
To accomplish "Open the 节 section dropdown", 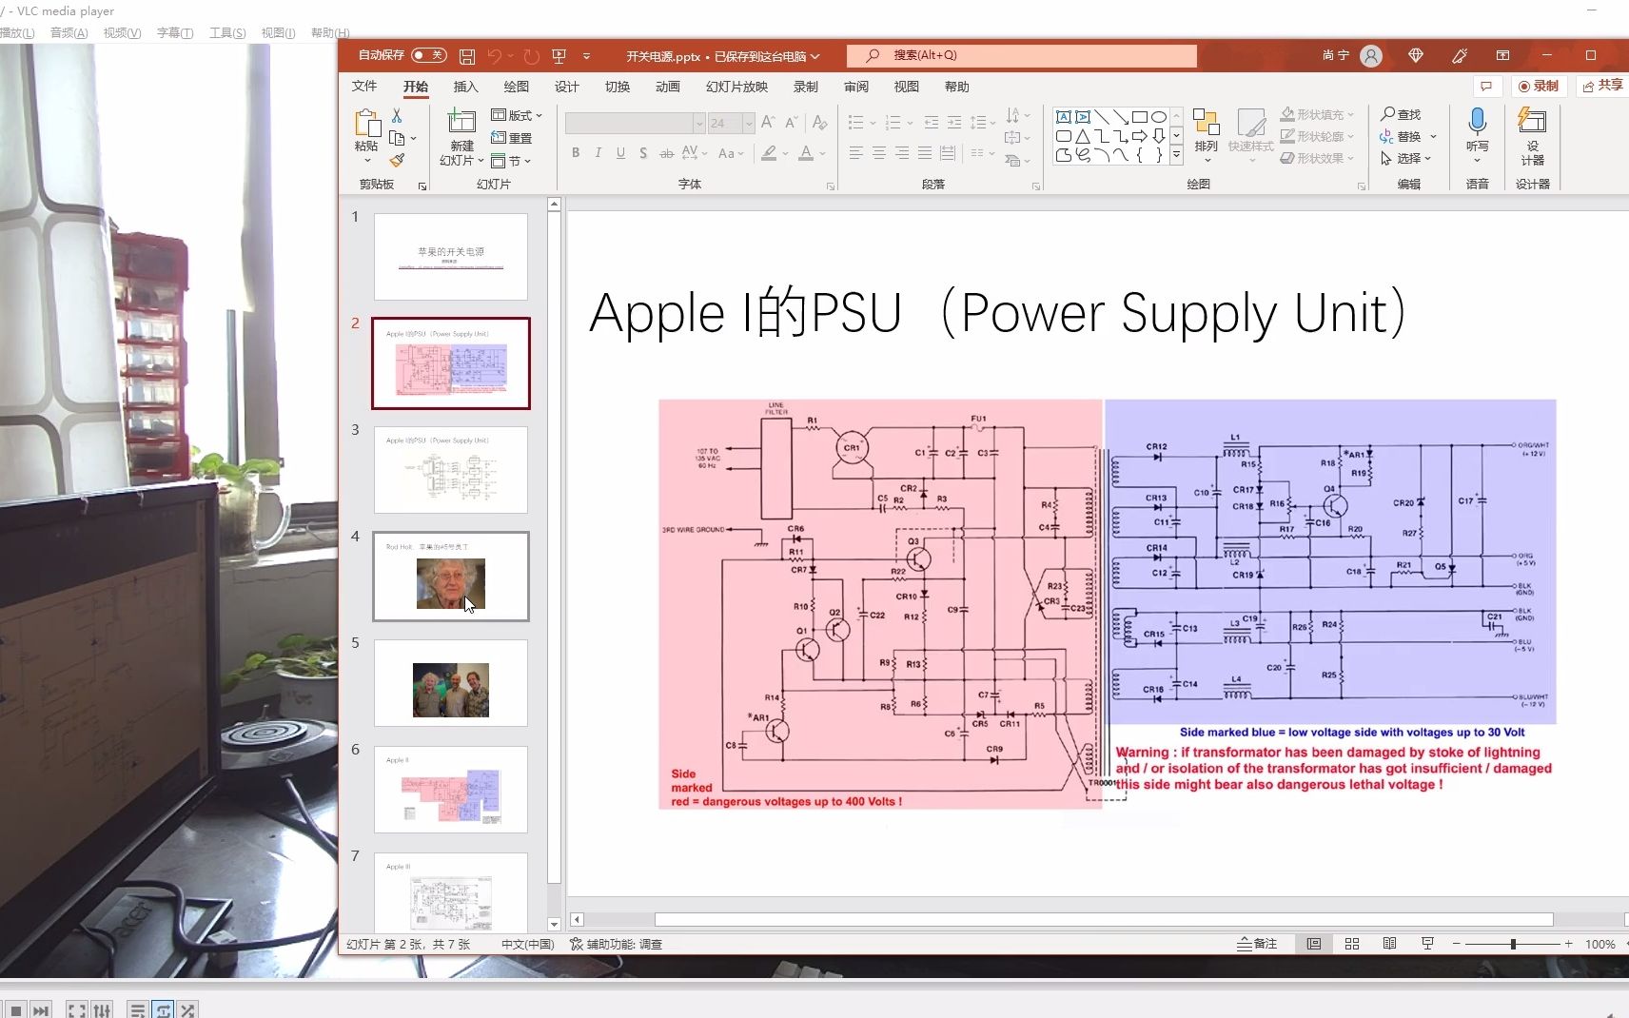I will pos(511,161).
